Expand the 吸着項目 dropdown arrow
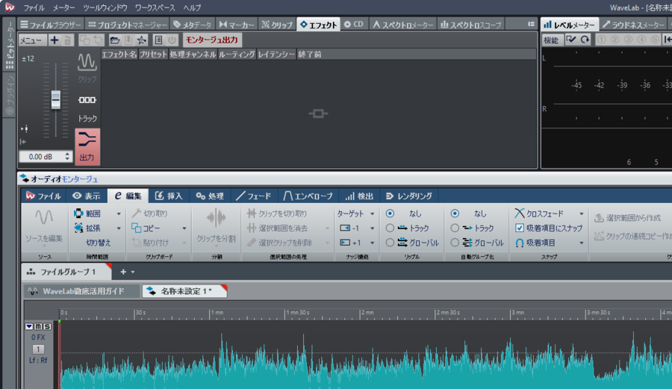Image resolution: width=672 pixels, height=389 pixels. click(582, 243)
